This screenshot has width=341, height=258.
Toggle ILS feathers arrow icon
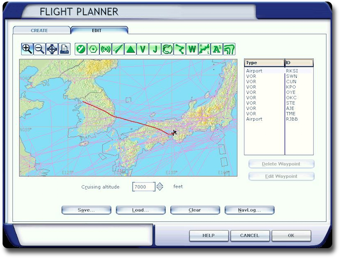pos(118,49)
